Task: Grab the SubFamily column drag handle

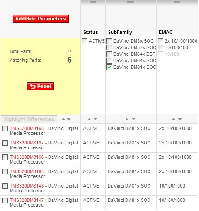Action: coord(130,2)
